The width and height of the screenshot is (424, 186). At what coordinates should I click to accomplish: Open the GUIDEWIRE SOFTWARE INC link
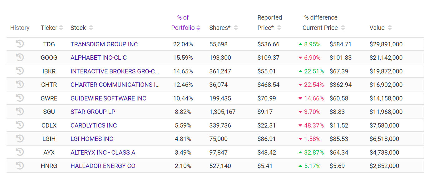coord(108,98)
